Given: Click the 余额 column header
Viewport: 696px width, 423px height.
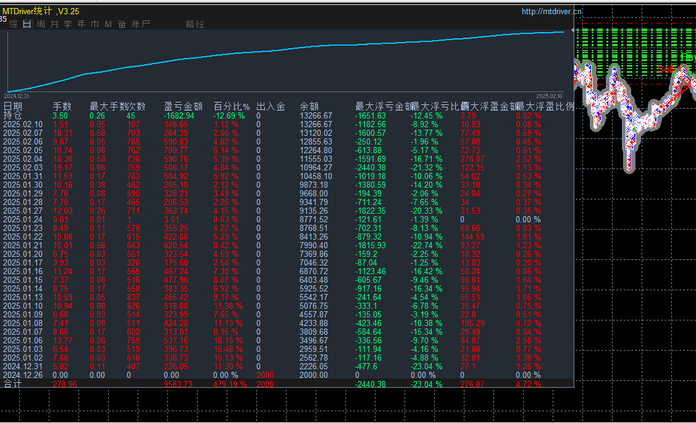Looking at the screenshot, I should (309, 107).
